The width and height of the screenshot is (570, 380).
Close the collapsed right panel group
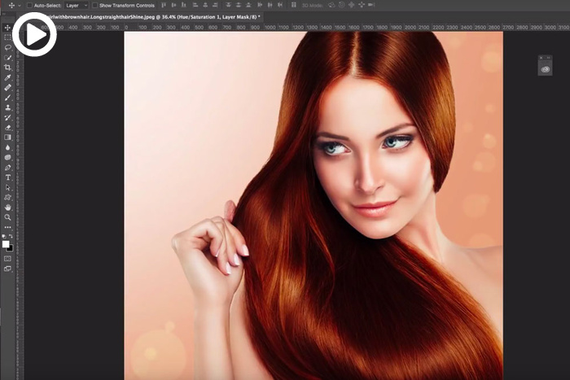click(x=541, y=58)
